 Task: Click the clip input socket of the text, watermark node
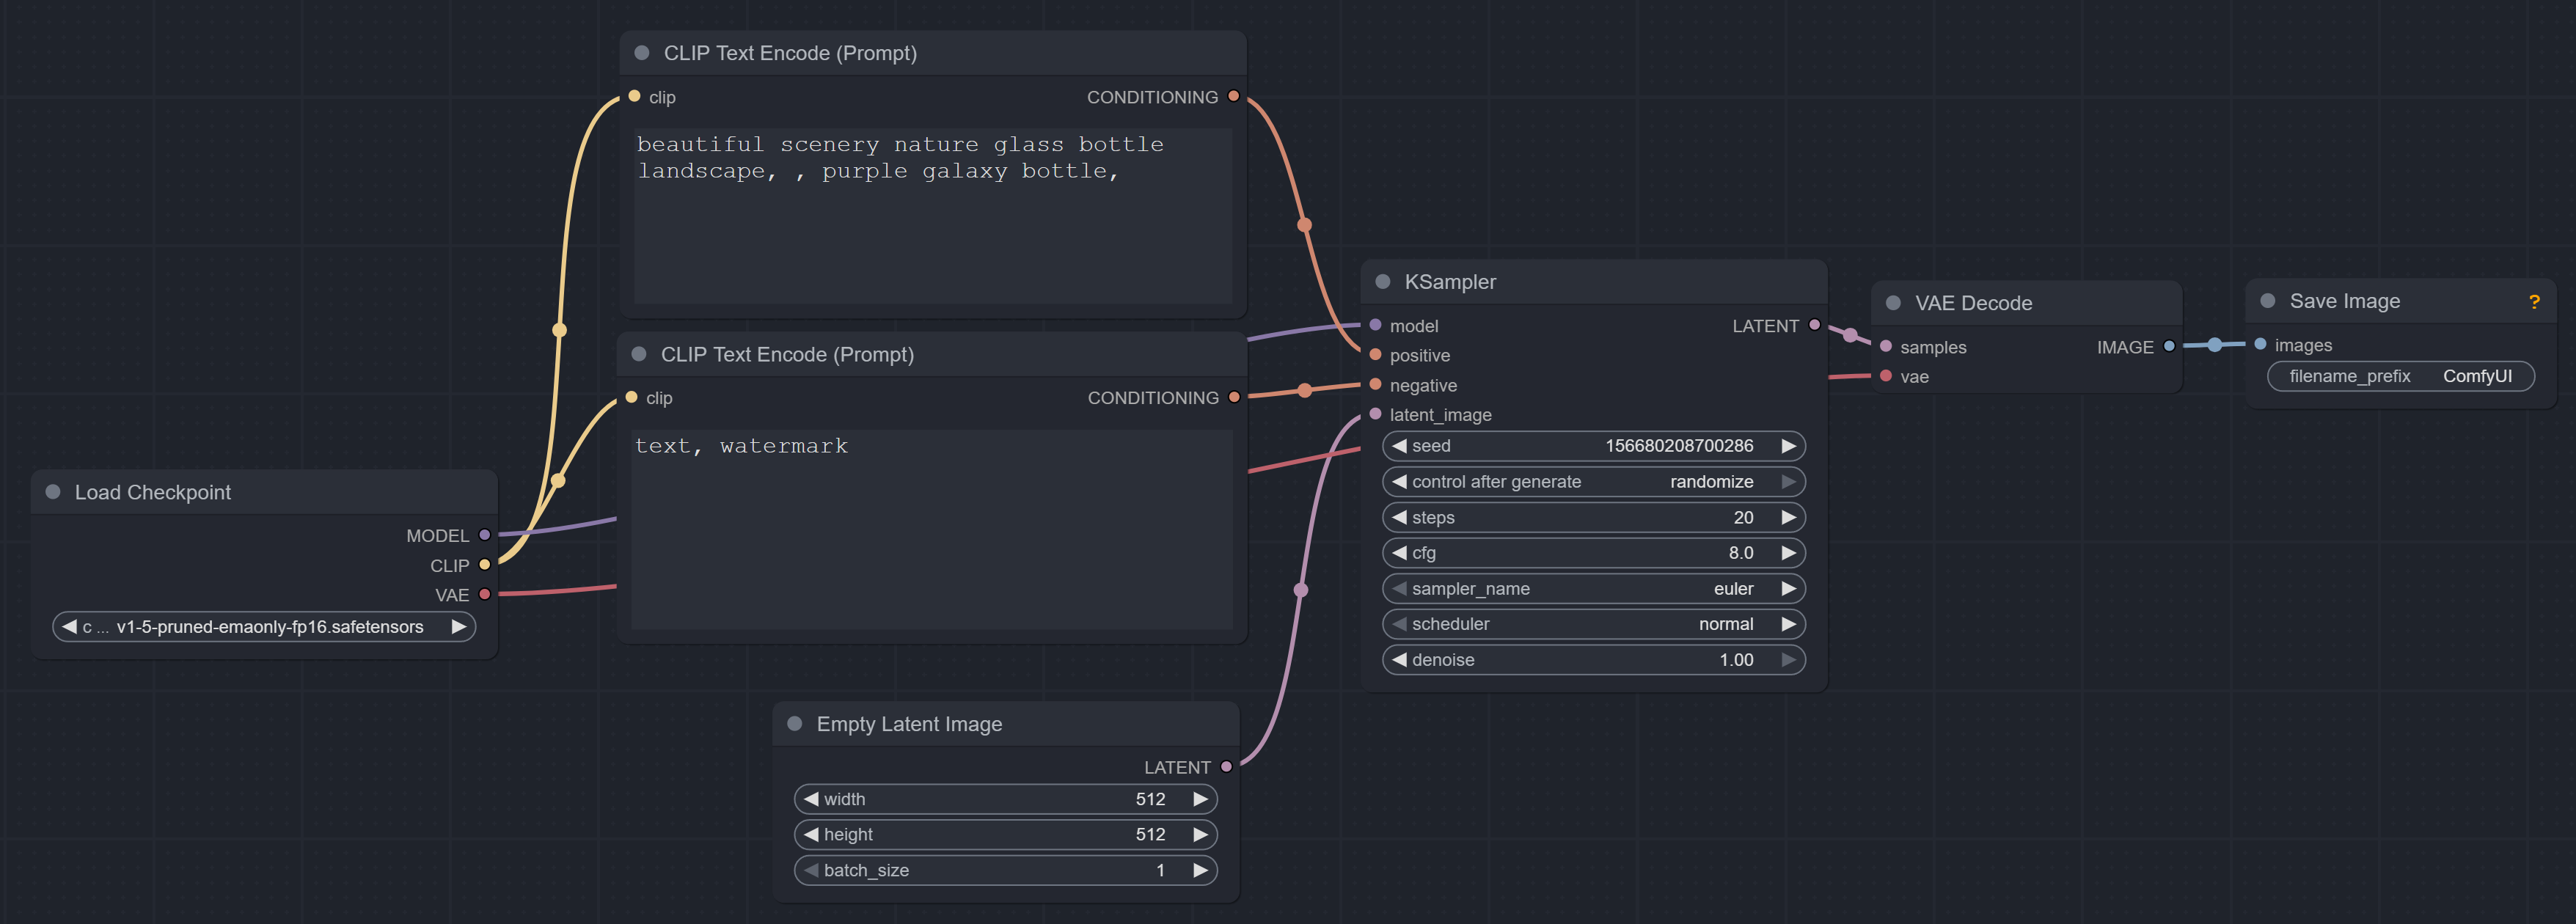[x=631, y=397]
